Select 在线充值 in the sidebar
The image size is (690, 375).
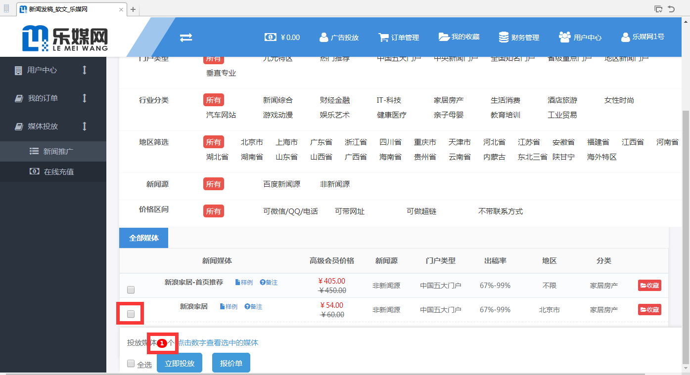pos(53,171)
